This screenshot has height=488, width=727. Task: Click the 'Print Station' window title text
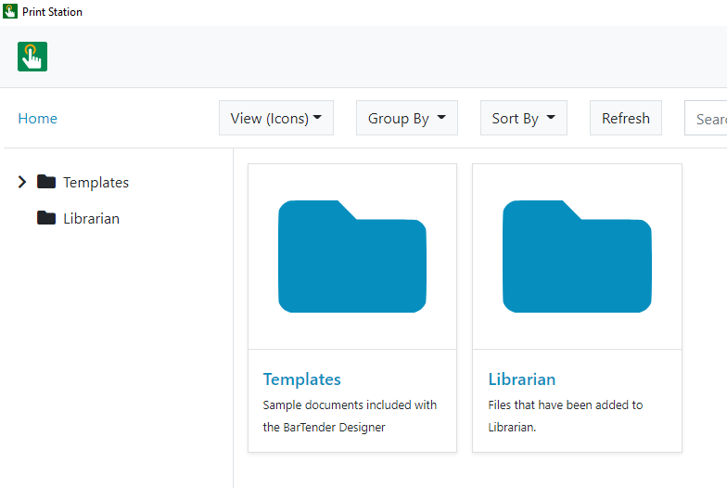(52, 12)
